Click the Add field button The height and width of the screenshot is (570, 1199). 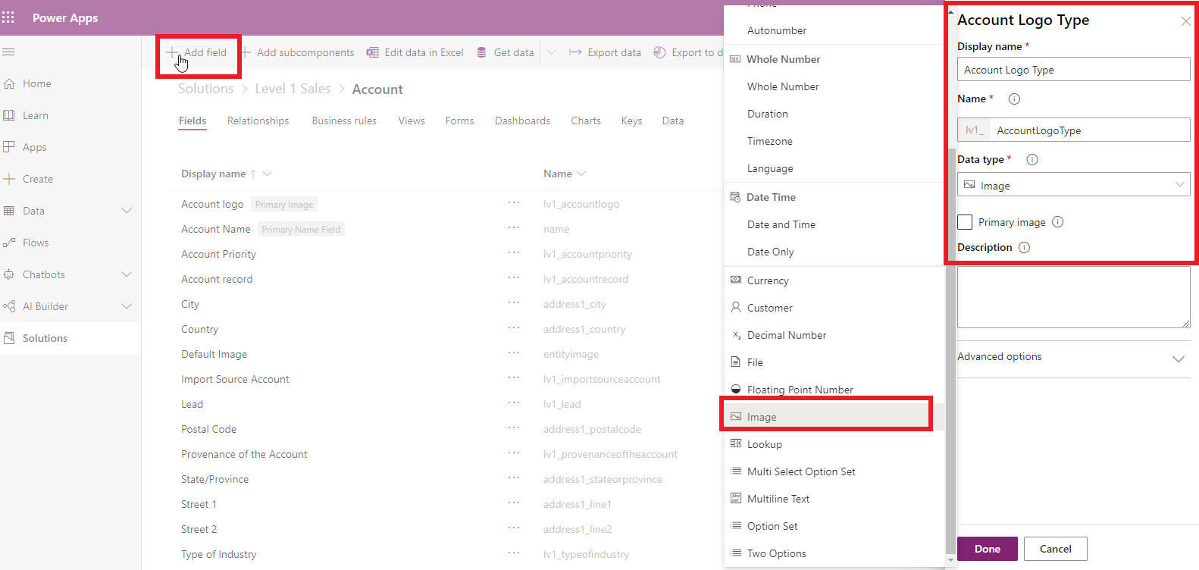point(197,52)
